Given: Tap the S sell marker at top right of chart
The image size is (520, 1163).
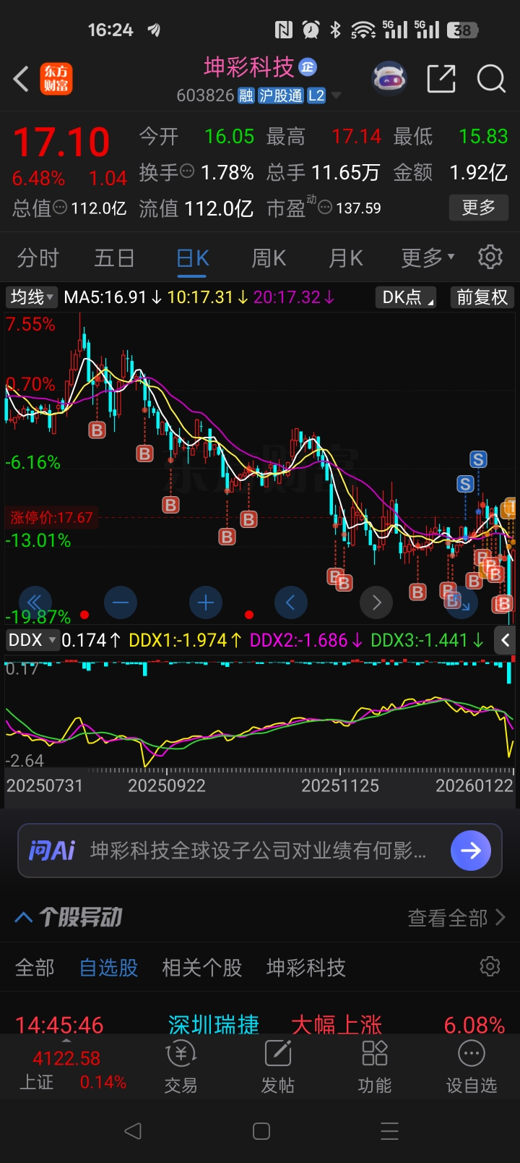Looking at the screenshot, I should click(478, 459).
